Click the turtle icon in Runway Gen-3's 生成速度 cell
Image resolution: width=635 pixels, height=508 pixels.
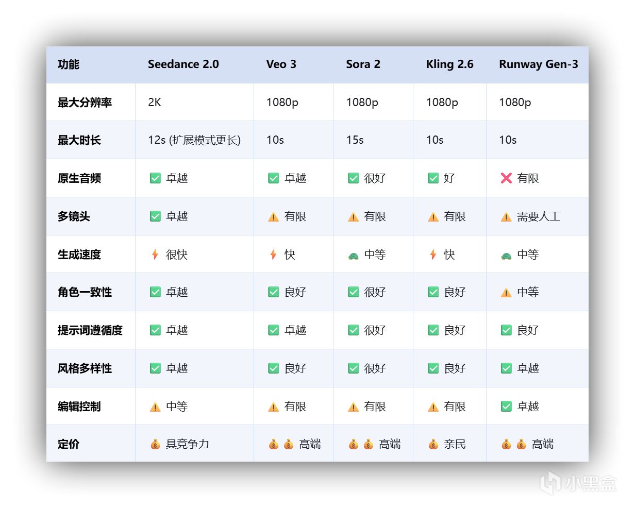506,255
